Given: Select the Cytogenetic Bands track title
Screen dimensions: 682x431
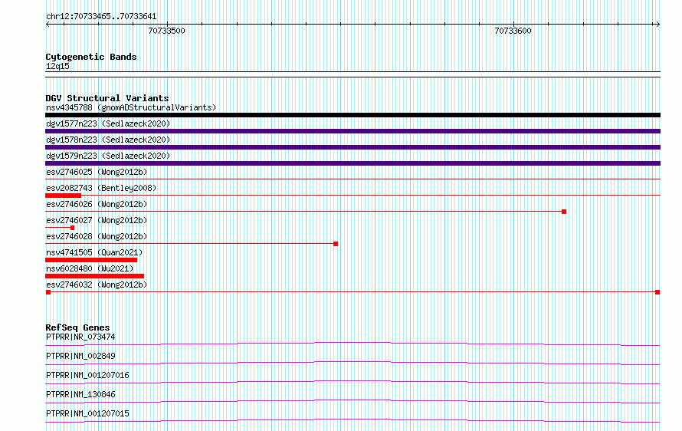Looking at the screenshot, I should (91, 57).
